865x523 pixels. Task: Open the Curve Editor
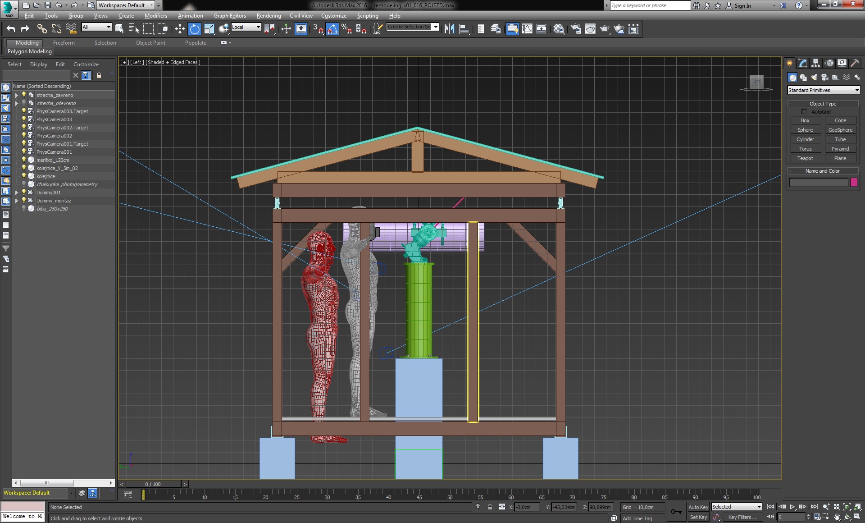coord(527,29)
